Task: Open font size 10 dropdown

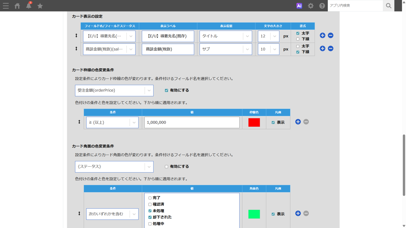Action: point(269,49)
